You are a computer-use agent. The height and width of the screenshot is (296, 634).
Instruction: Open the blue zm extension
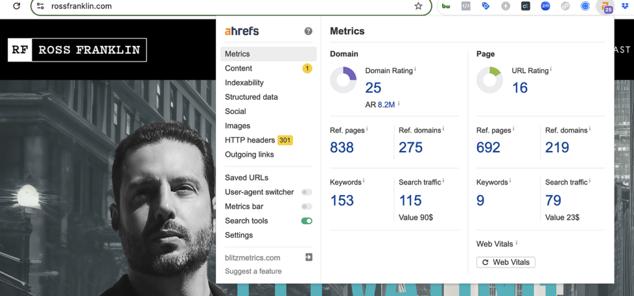(x=545, y=6)
